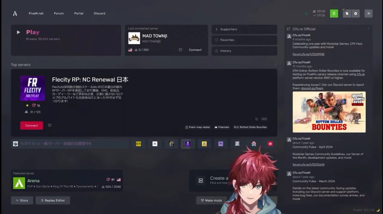Open the discord.gg/fivem link

tap(312, 88)
